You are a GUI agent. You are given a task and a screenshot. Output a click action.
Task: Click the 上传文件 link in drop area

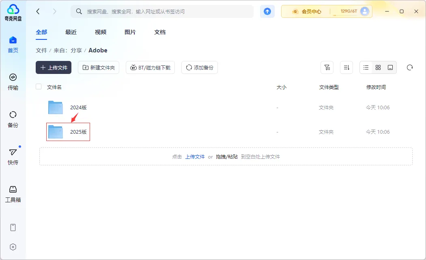click(195, 157)
